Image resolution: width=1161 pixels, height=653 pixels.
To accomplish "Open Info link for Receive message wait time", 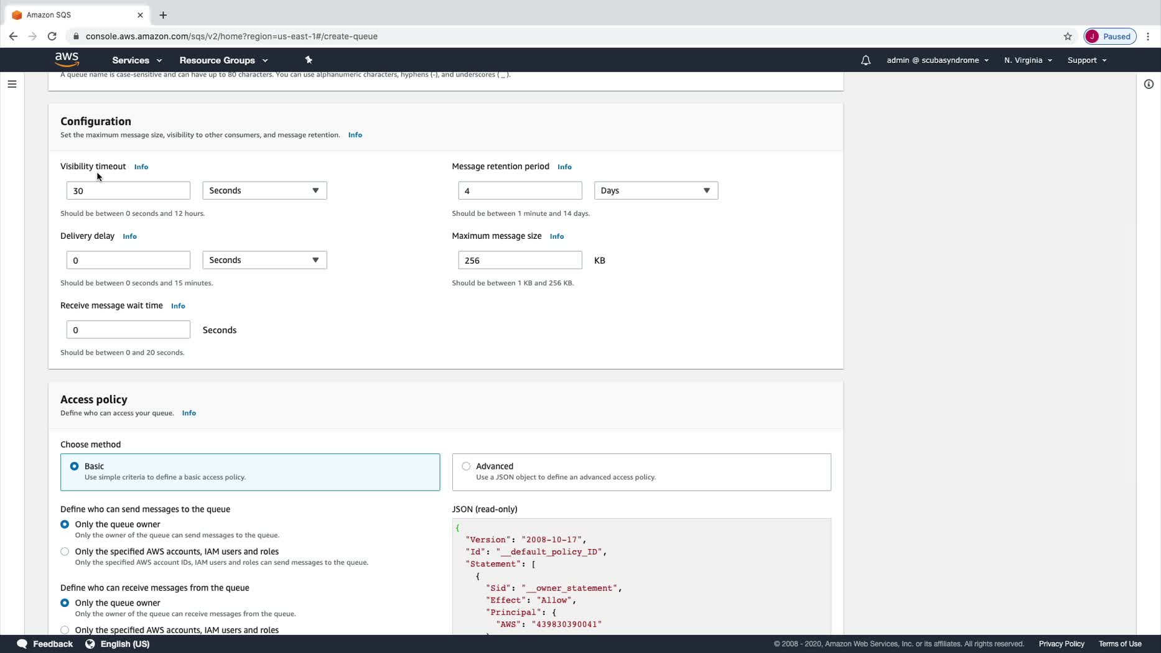I will click(178, 306).
